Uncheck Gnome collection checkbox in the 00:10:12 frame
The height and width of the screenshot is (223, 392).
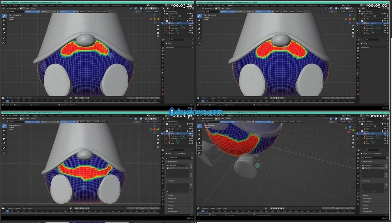pyautogui.click(x=383, y=131)
